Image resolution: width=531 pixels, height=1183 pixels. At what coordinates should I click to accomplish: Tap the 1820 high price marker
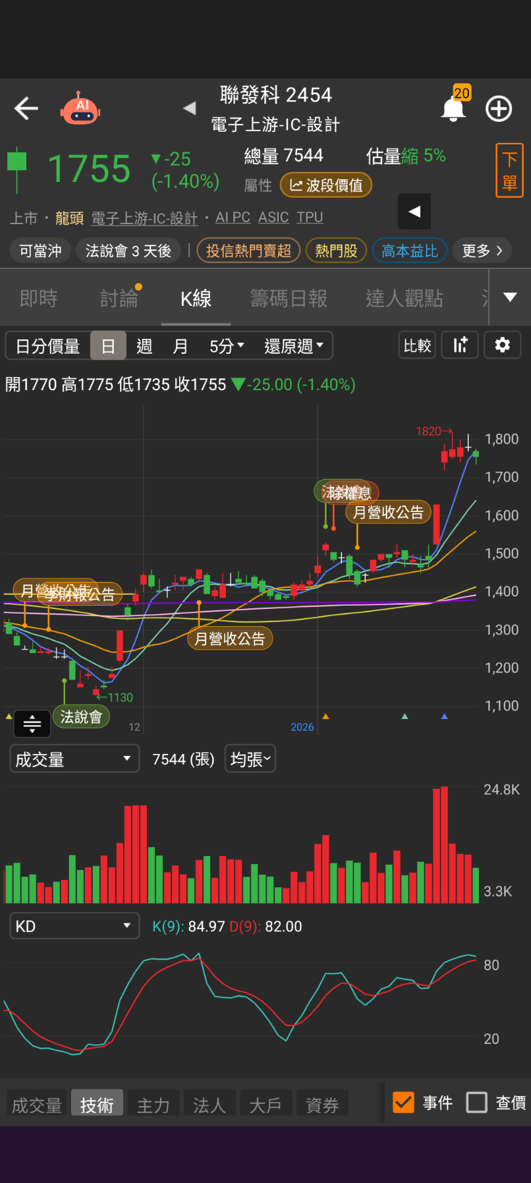tap(433, 431)
